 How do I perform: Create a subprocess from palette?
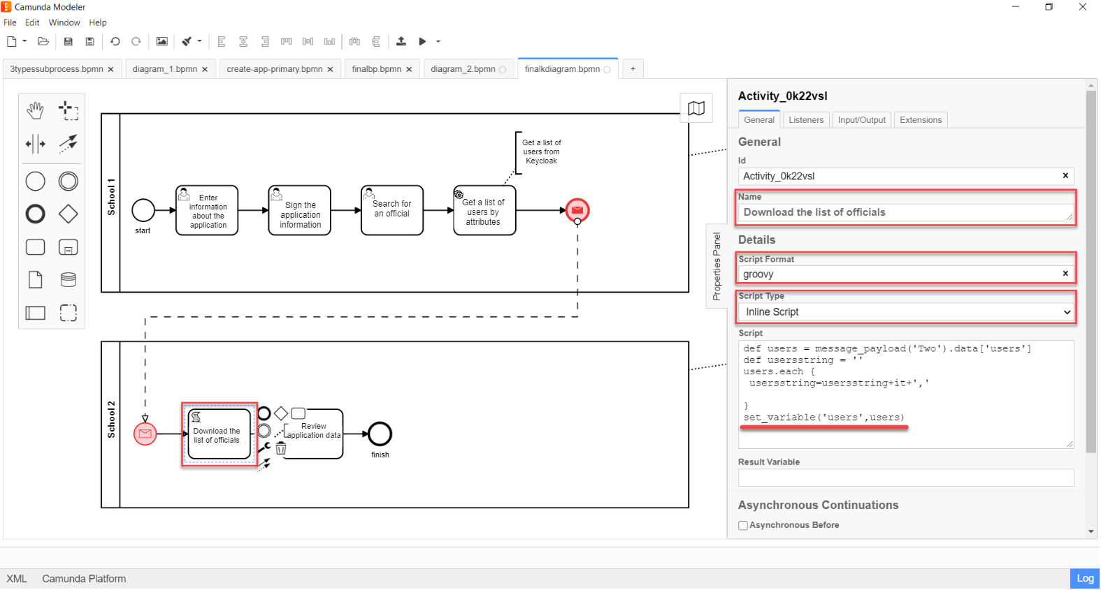click(68, 247)
